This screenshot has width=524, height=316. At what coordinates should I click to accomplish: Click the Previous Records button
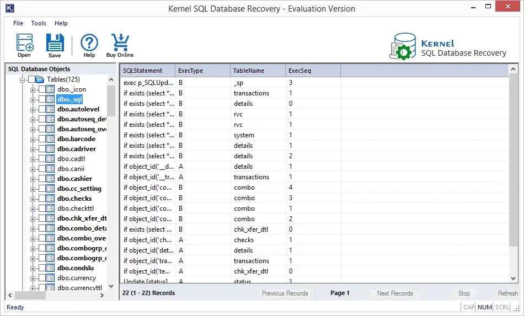point(285,293)
